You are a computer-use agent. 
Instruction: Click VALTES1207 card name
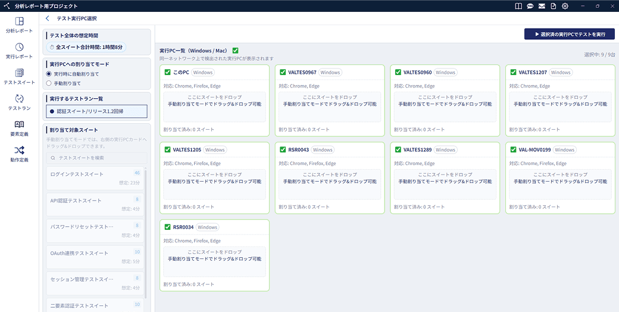(x=533, y=72)
